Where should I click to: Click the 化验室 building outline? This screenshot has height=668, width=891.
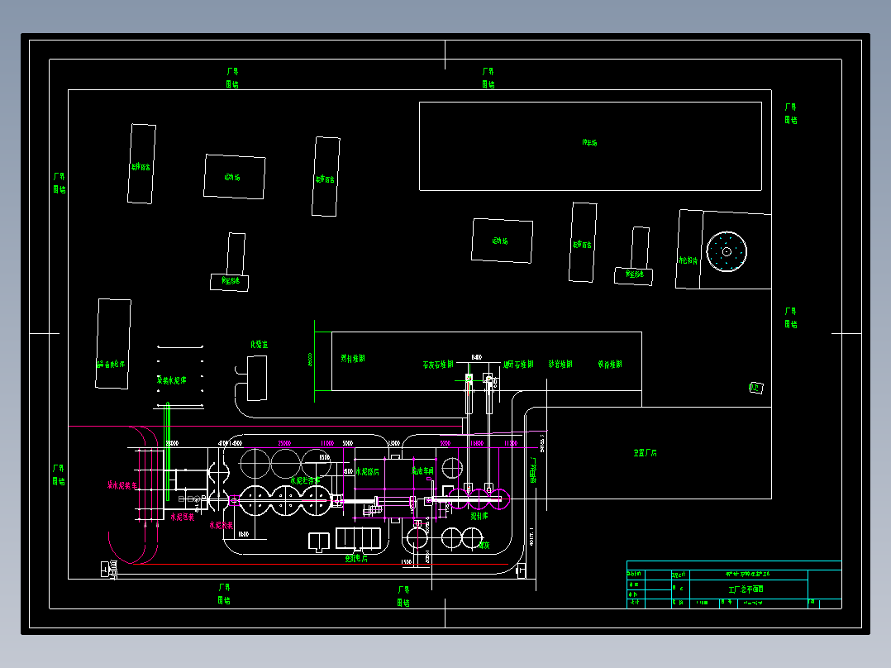(x=257, y=378)
